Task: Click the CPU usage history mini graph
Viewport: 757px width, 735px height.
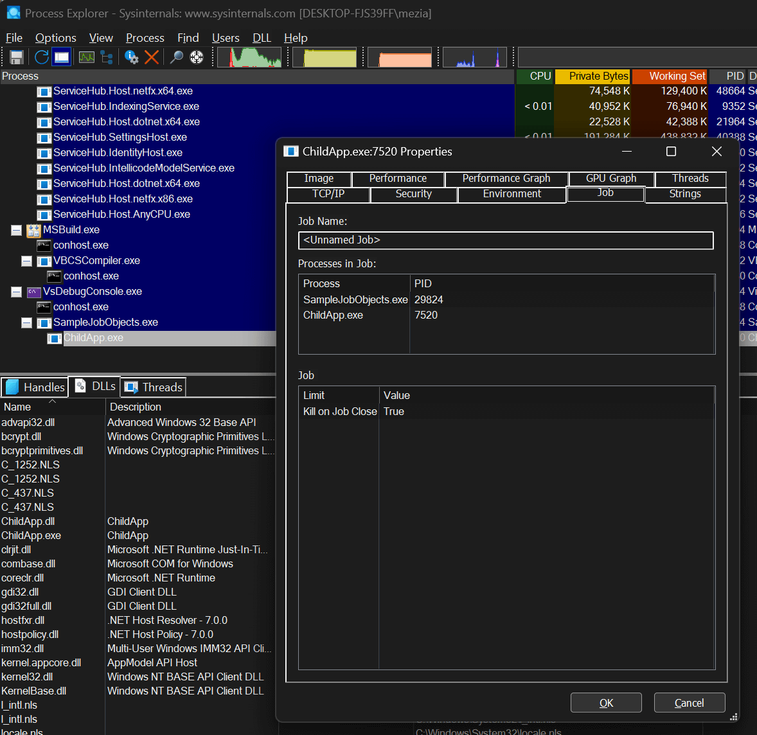Action: [249, 57]
